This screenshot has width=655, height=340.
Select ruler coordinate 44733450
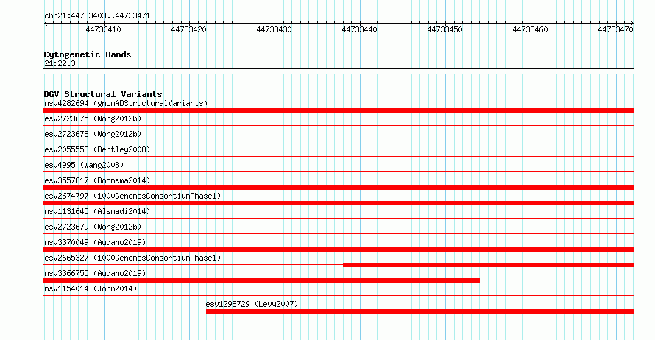click(x=445, y=29)
